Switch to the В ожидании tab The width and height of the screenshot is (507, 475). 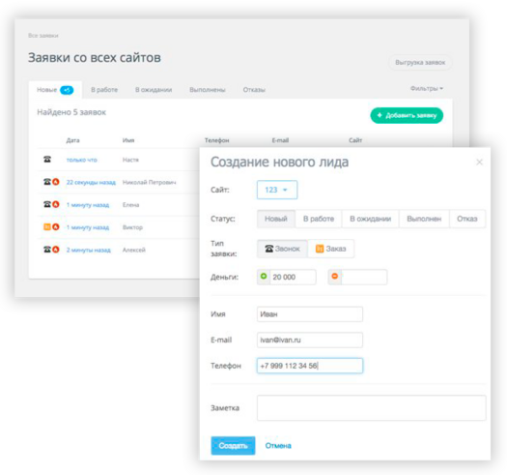point(154,90)
